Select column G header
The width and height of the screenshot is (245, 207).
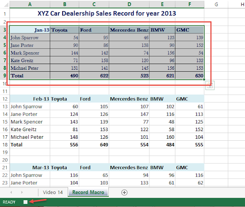(216, 4)
